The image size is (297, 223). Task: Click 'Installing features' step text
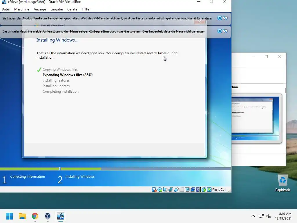(56, 80)
